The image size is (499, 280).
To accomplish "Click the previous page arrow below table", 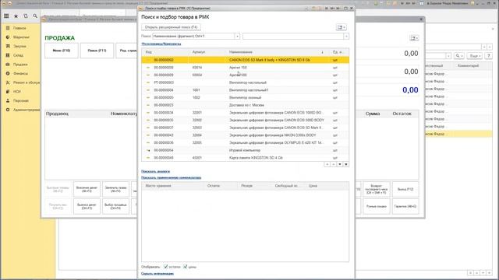I will coord(334,164).
